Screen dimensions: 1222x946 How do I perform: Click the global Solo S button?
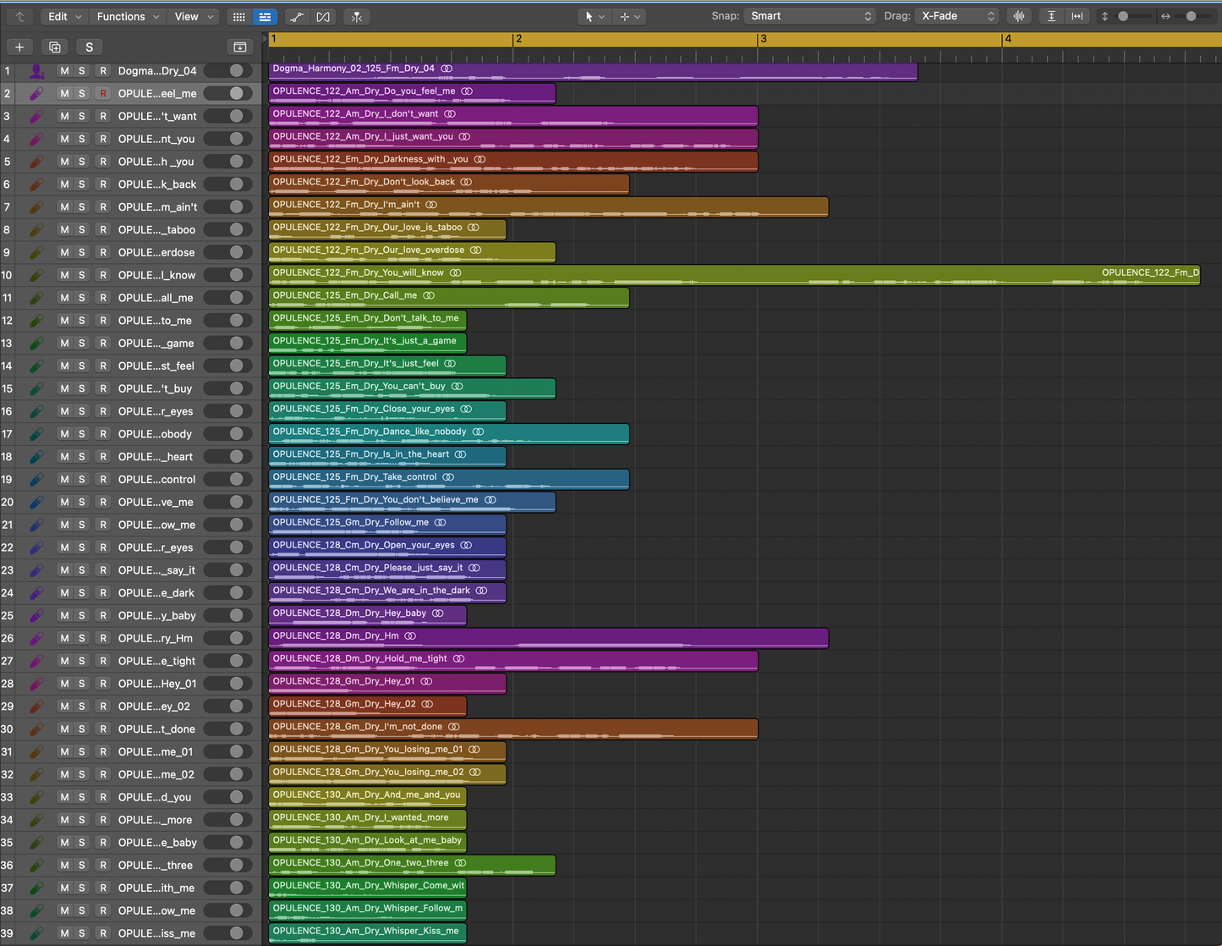pos(89,47)
